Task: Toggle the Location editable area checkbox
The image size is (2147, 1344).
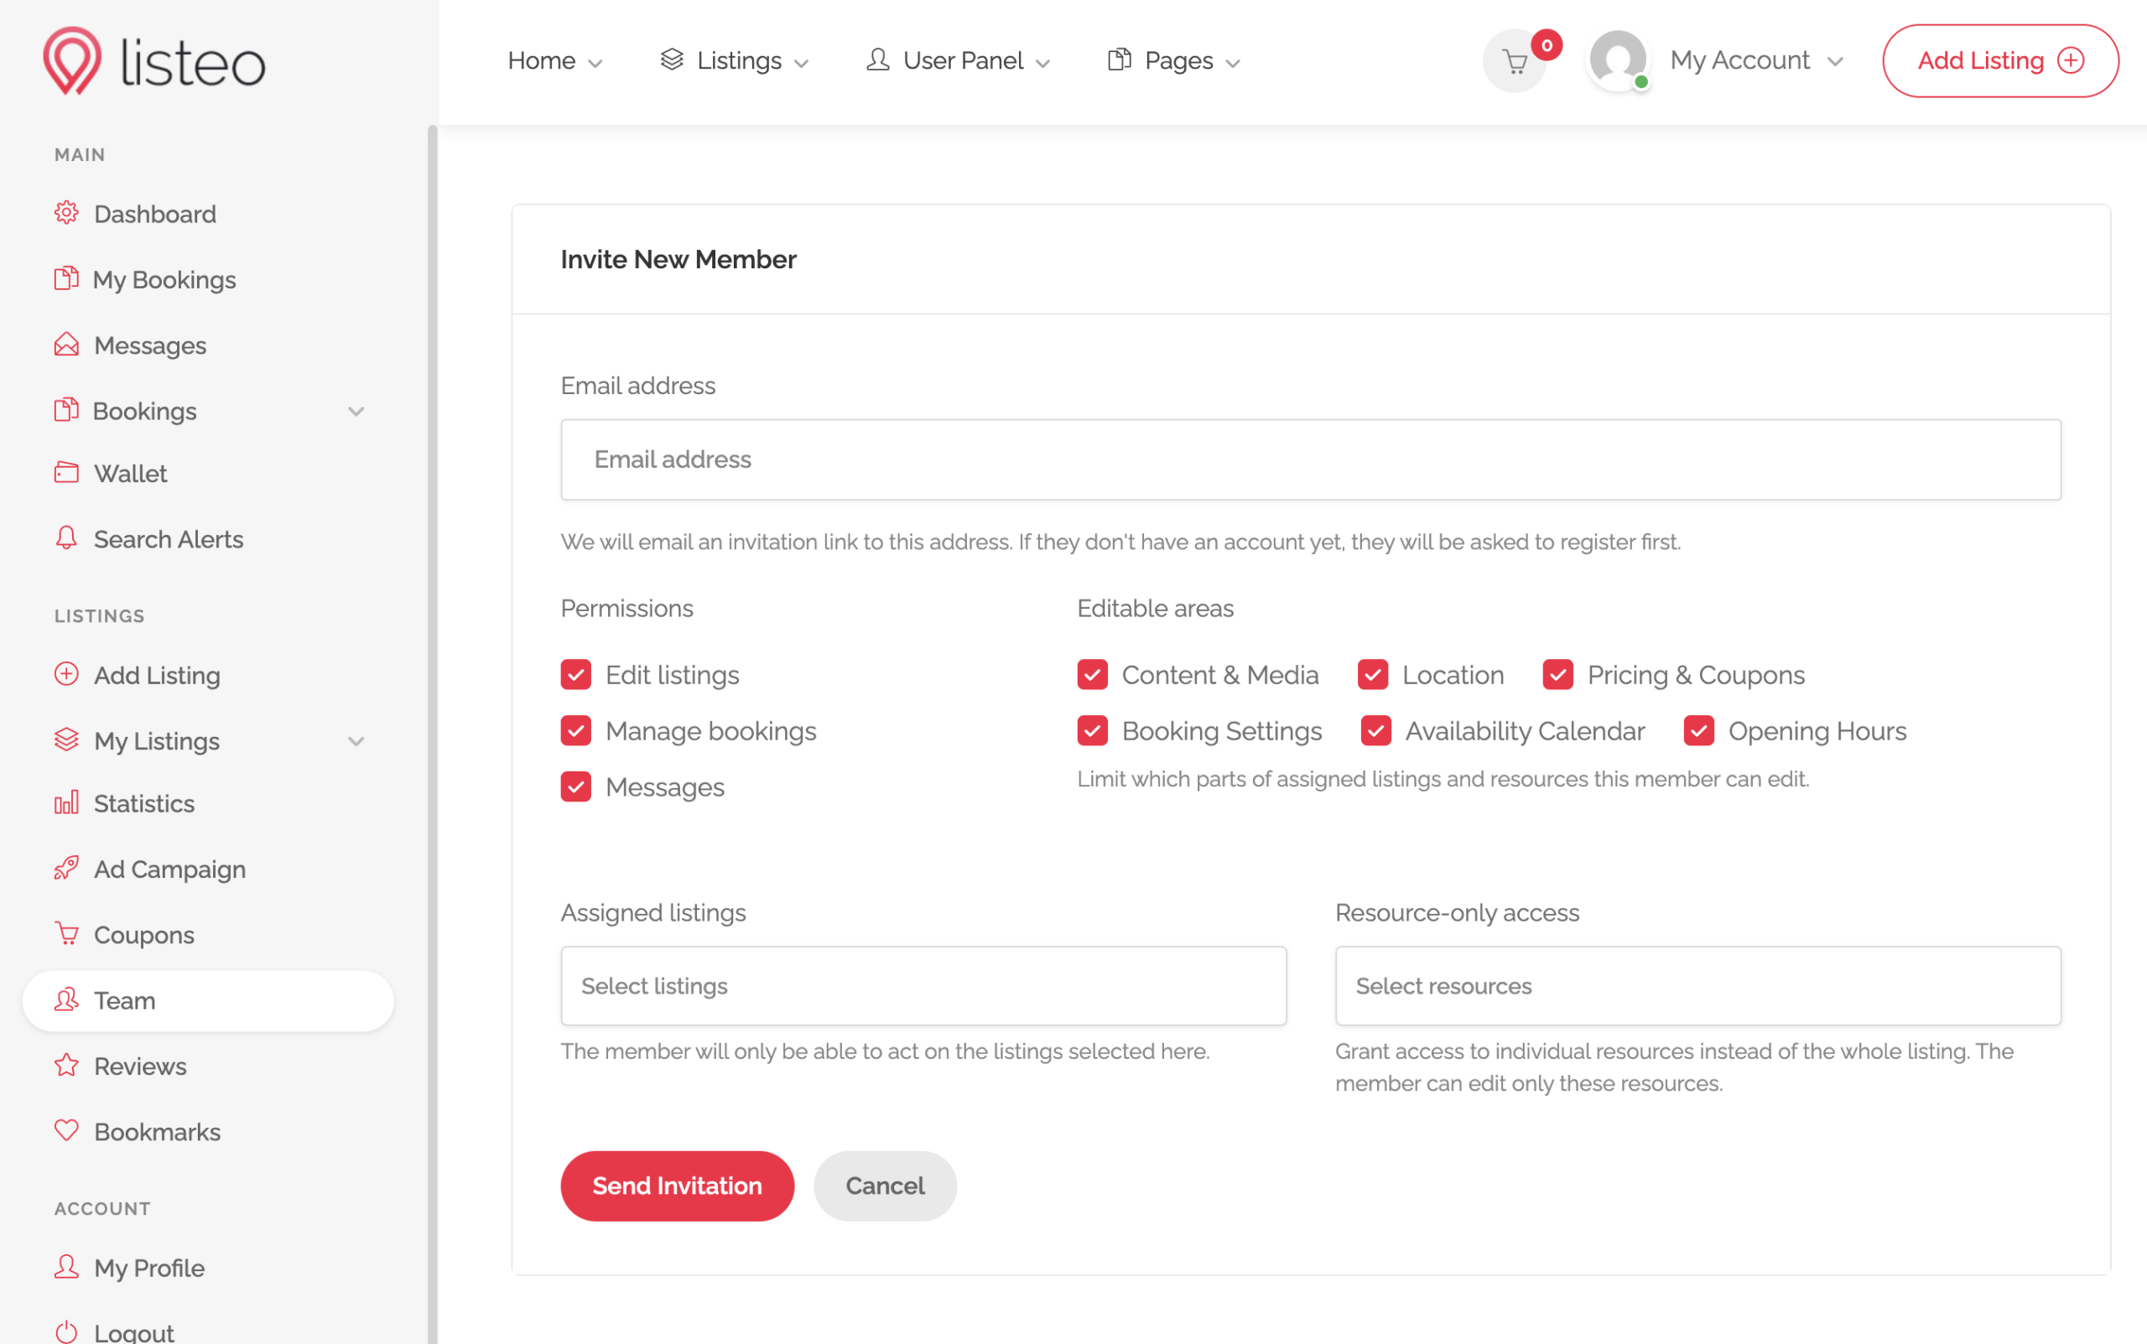Action: coord(1373,675)
